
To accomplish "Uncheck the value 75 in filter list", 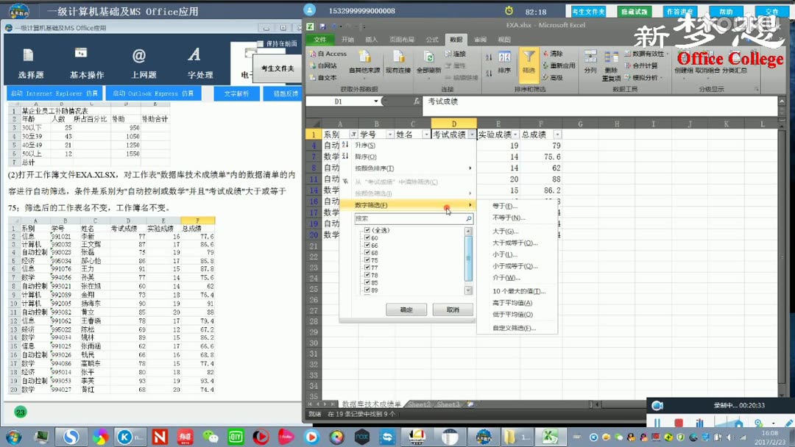I will click(367, 260).
